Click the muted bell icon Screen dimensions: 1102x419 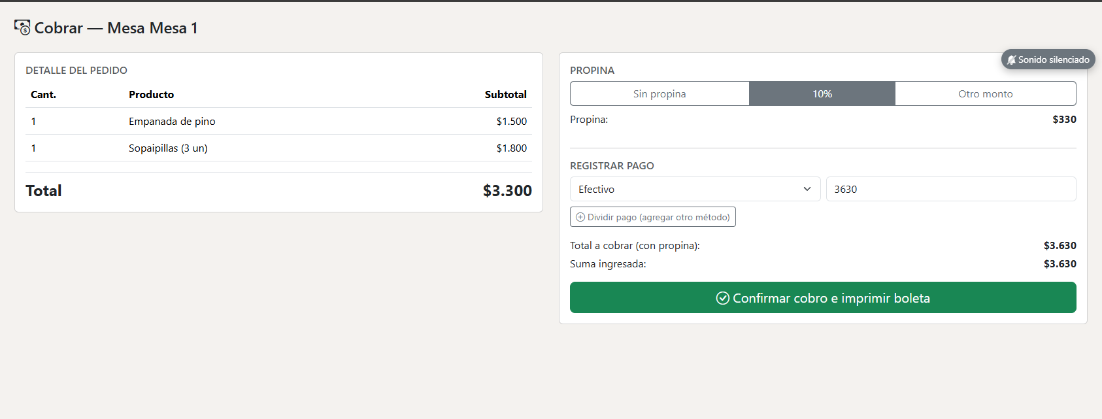1012,59
